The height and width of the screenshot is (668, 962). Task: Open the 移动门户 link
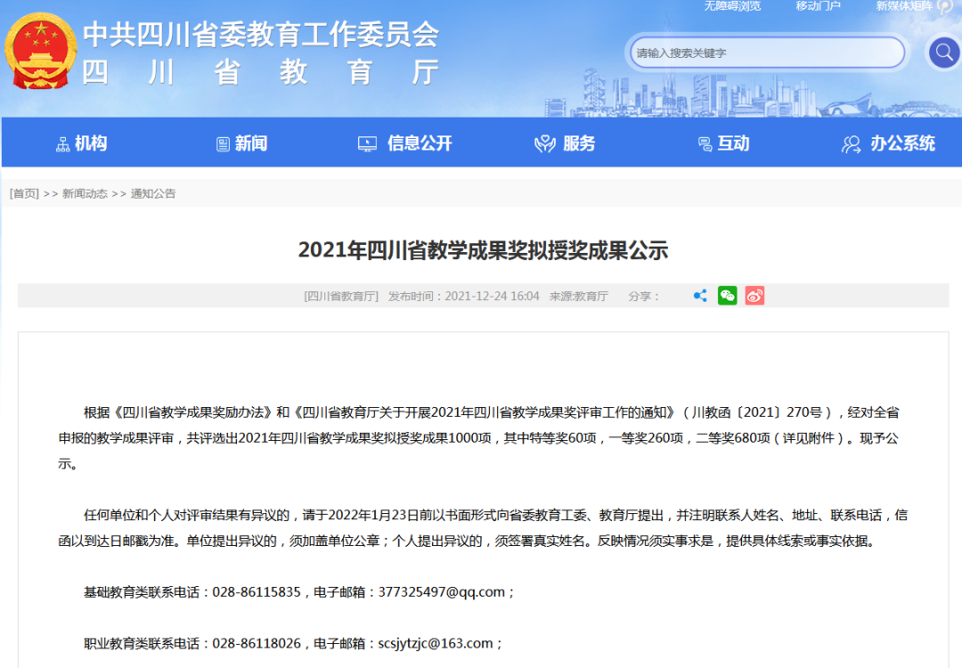click(x=817, y=6)
